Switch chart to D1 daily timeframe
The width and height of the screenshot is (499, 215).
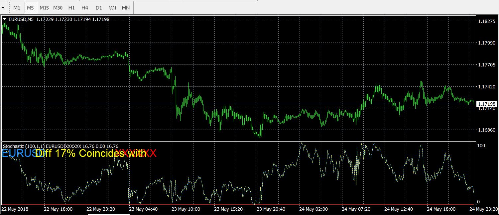point(98,7)
